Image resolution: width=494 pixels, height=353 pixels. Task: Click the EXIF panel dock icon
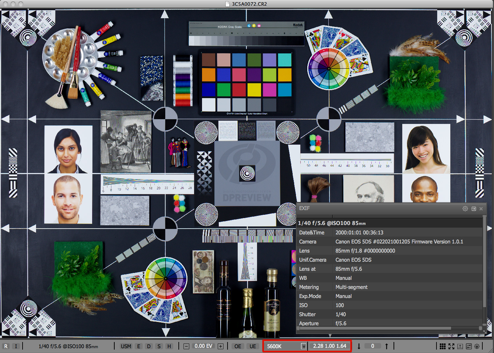474,209
